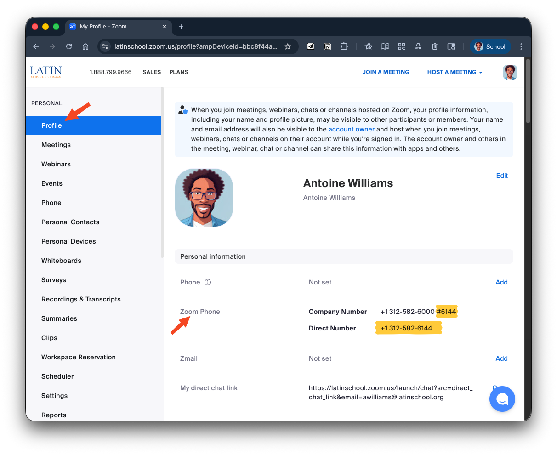Open reading mode book icon

click(385, 46)
